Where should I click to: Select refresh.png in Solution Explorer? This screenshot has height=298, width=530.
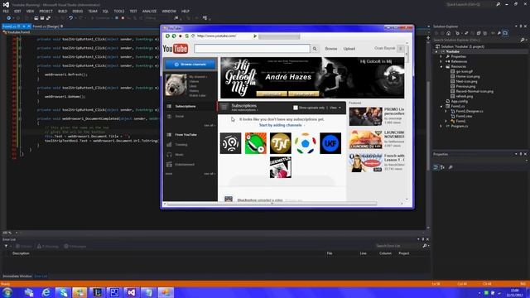click(x=464, y=96)
